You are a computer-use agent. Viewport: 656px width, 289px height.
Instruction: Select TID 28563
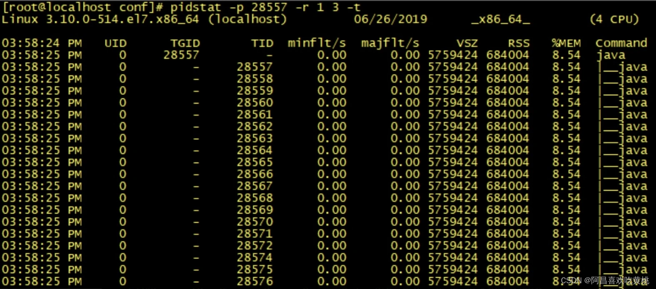point(255,139)
